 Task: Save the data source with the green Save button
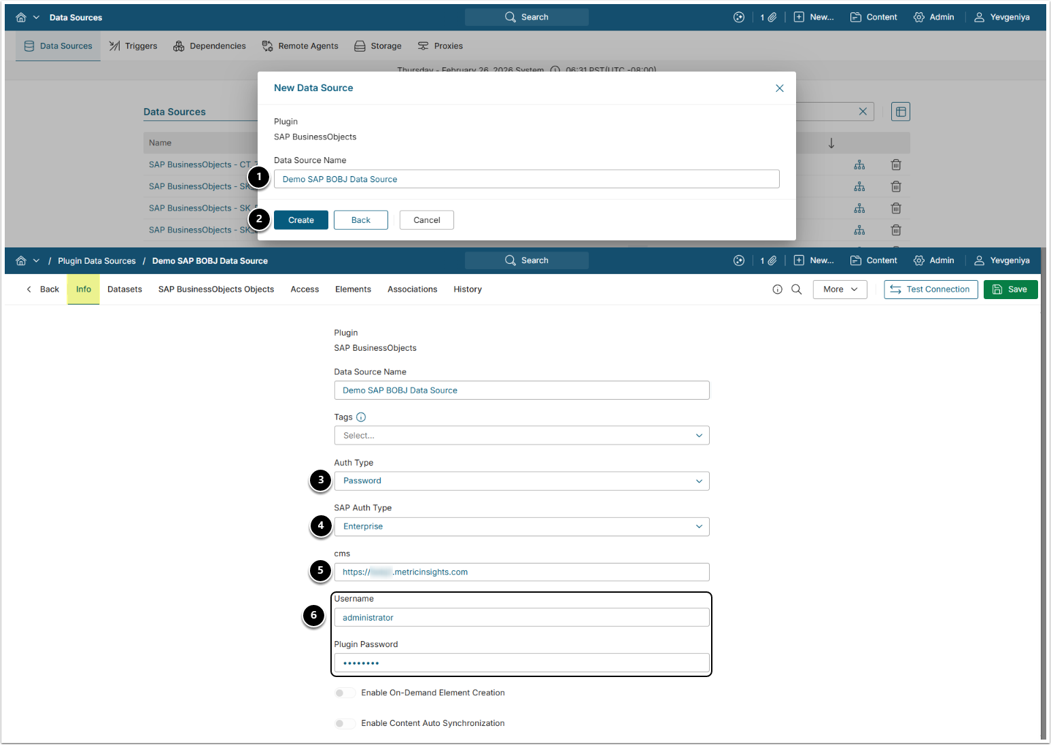(x=1011, y=290)
